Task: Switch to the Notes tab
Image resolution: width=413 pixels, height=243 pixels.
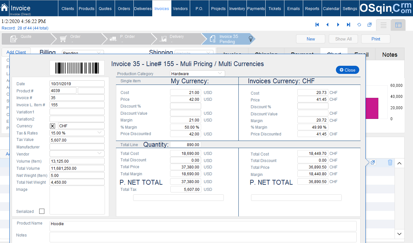Action: coord(390,54)
